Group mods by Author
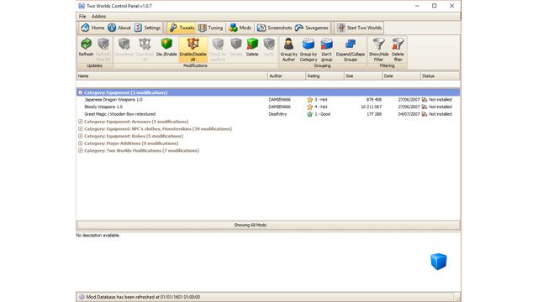The image size is (538, 302). coord(288,49)
